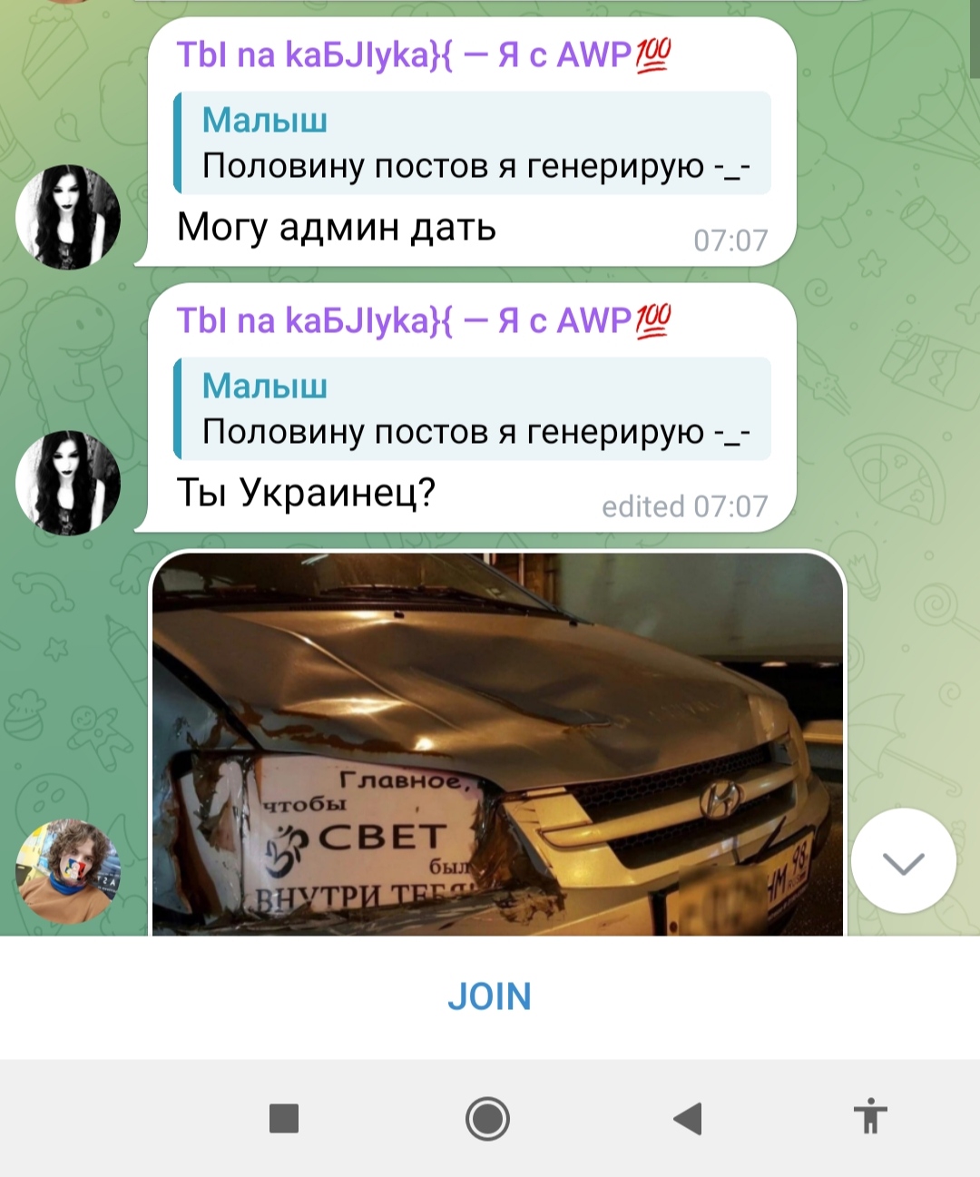This screenshot has width=980, height=1177.
Task: Open avatar beside "Могу админ дать" message
Action: pyautogui.click(x=68, y=217)
